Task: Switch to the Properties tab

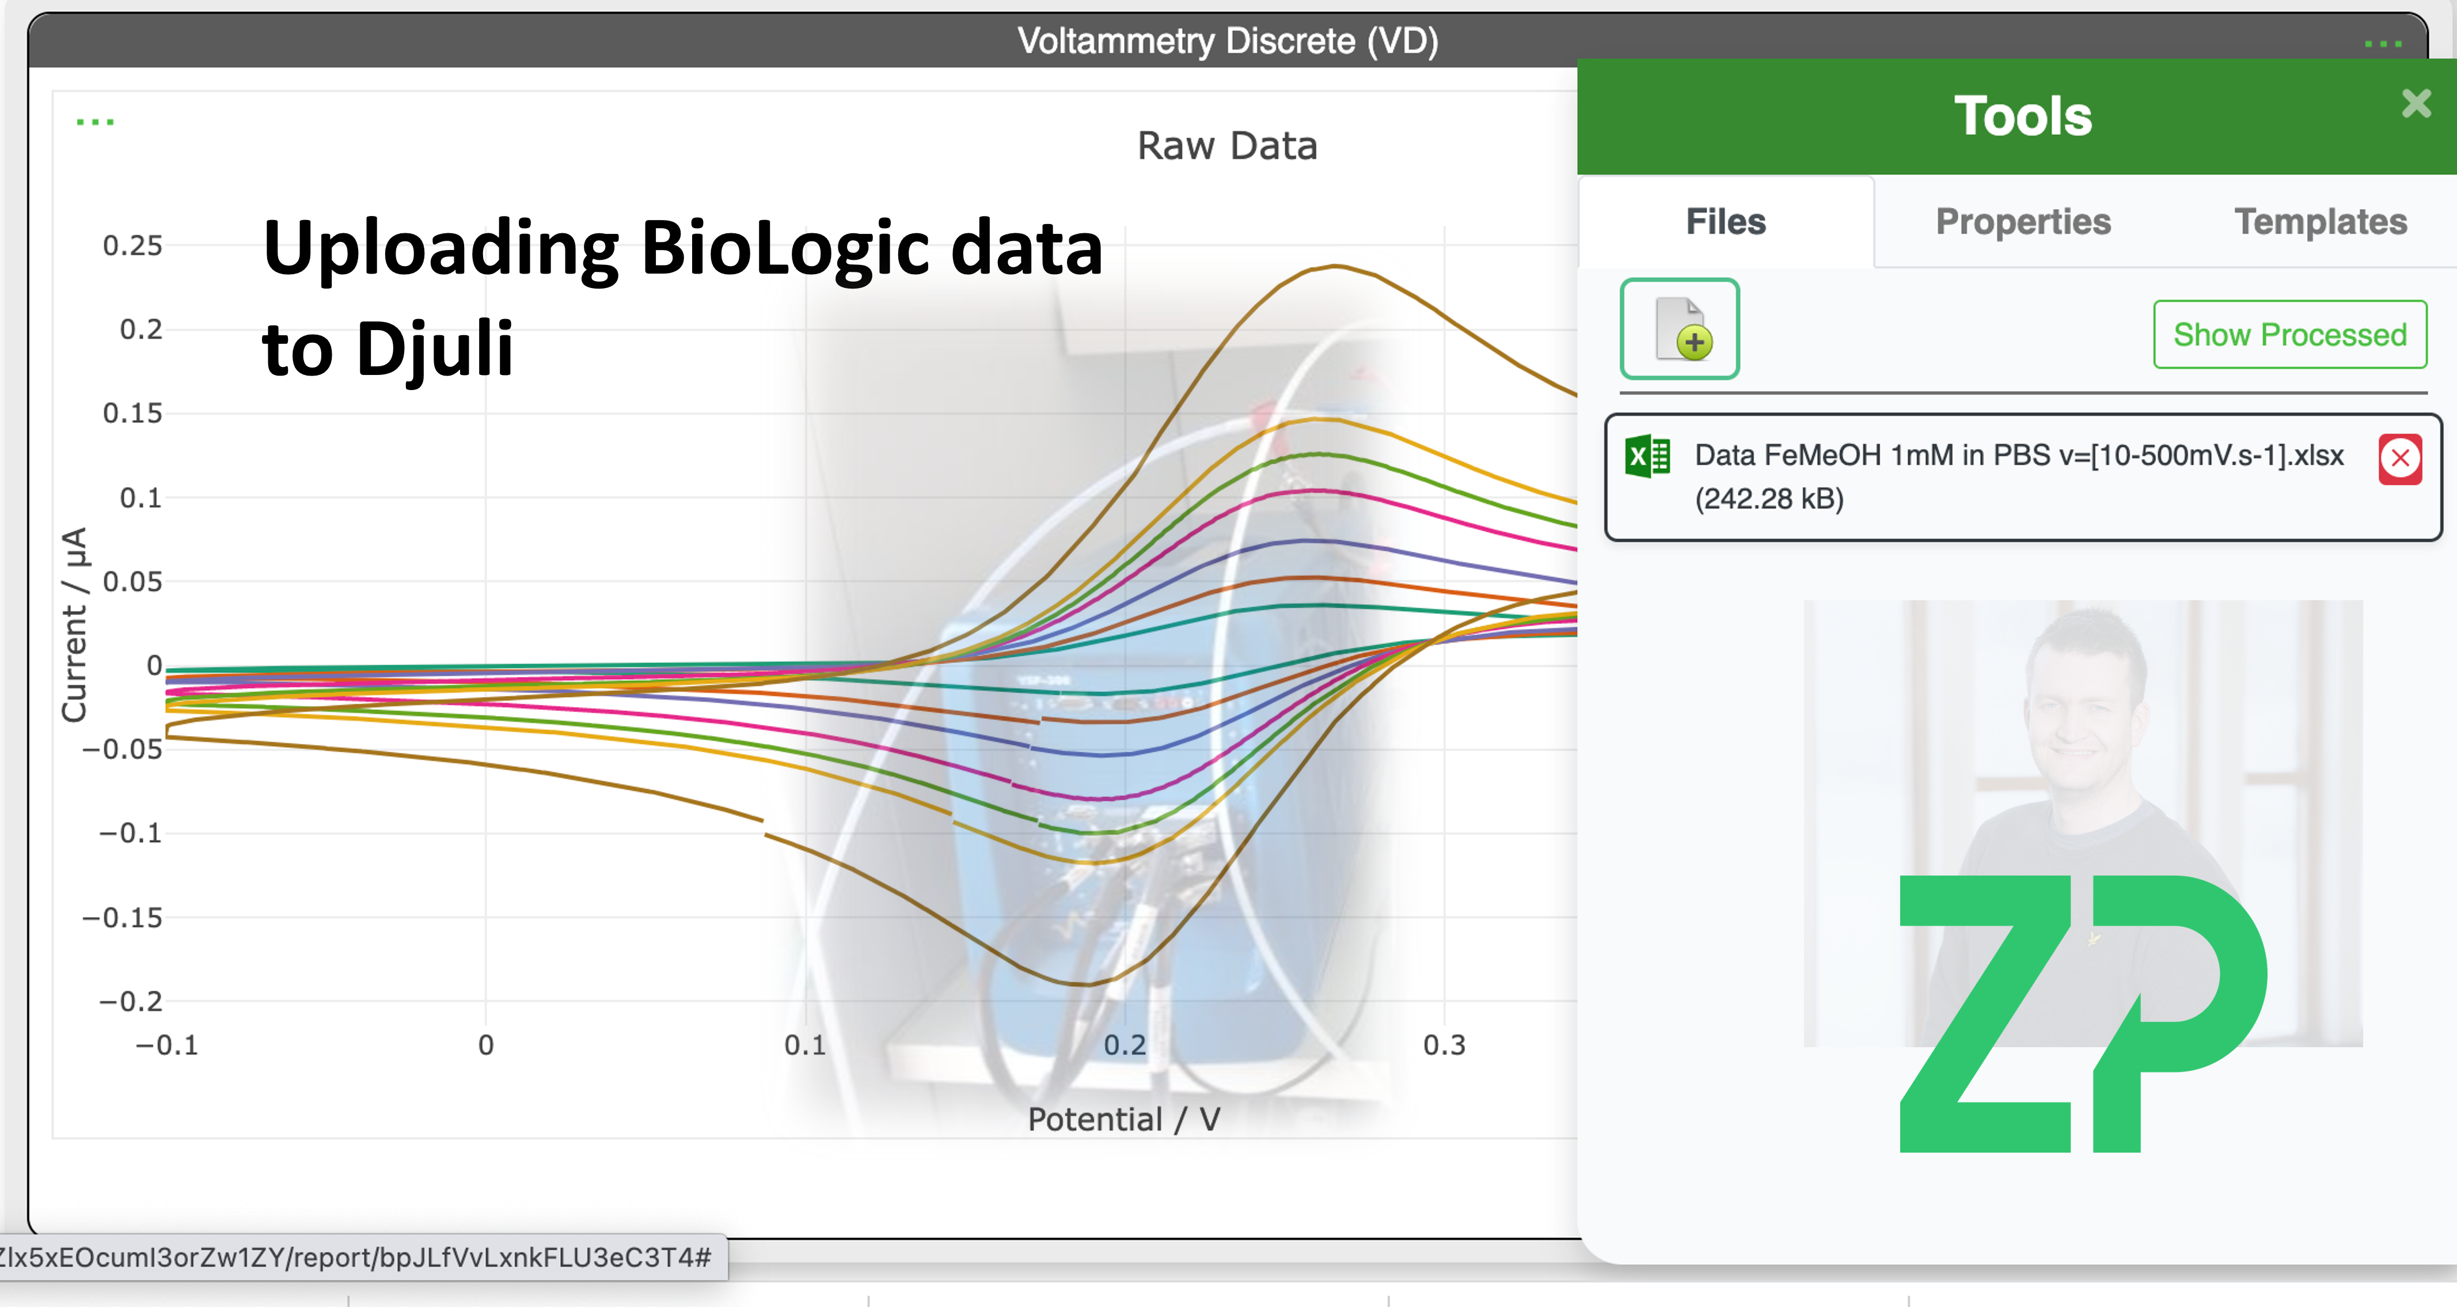Action: pyautogui.click(x=2022, y=221)
